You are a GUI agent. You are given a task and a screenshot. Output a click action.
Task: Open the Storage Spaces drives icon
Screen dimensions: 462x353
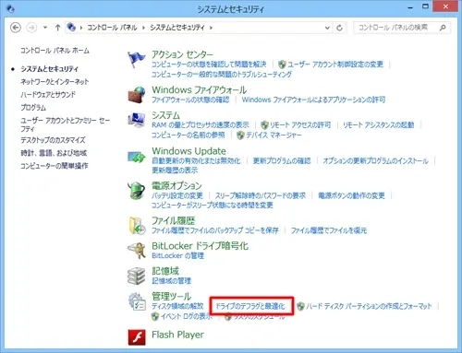click(136, 276)
